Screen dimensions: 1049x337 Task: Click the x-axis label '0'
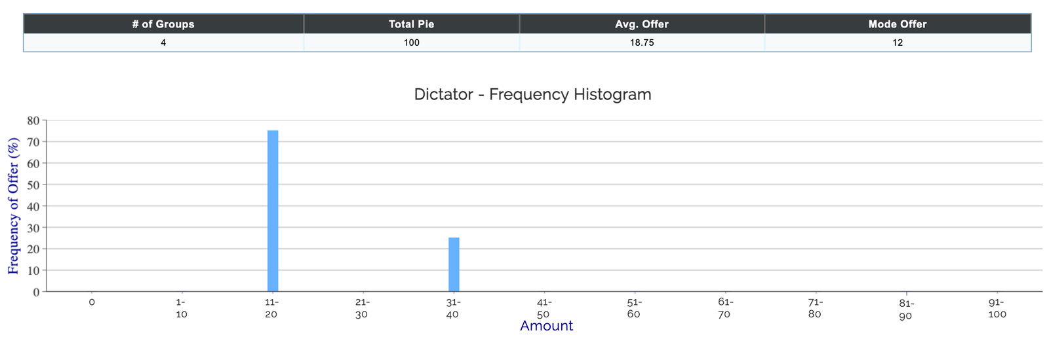click(92, 302)
